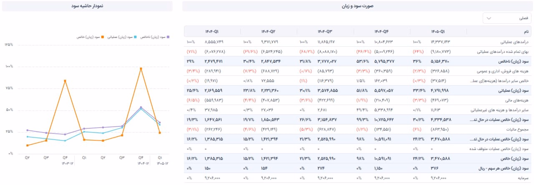Viewport: 534px width, 185px height.
Task: Click orange peak data point at 1404 Q4
Action: [x=141, y=68]
